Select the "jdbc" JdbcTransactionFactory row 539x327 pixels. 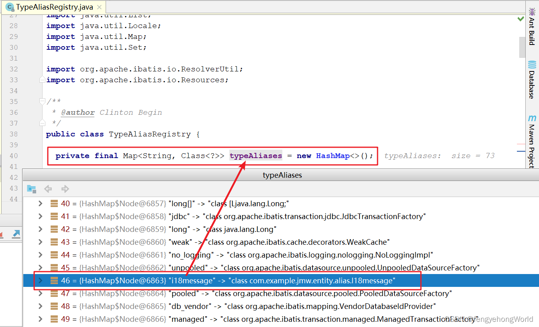click(281, 216)
